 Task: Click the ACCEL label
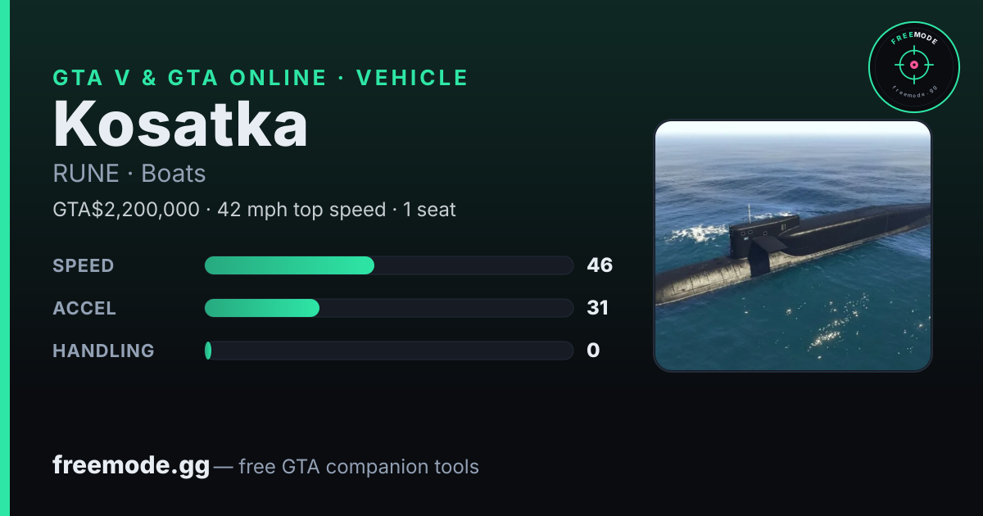tap(84, 308)
